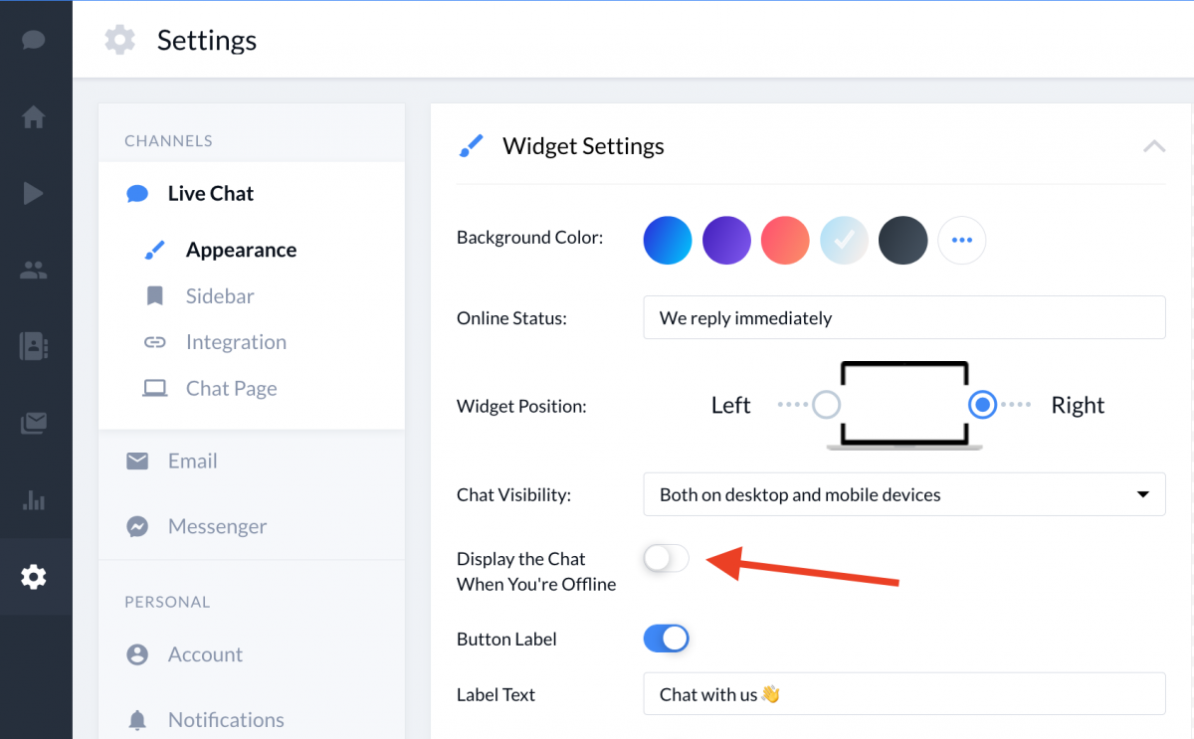Pick the coral red background color
Screen dimensions: 1194x739
click(785, 241)
